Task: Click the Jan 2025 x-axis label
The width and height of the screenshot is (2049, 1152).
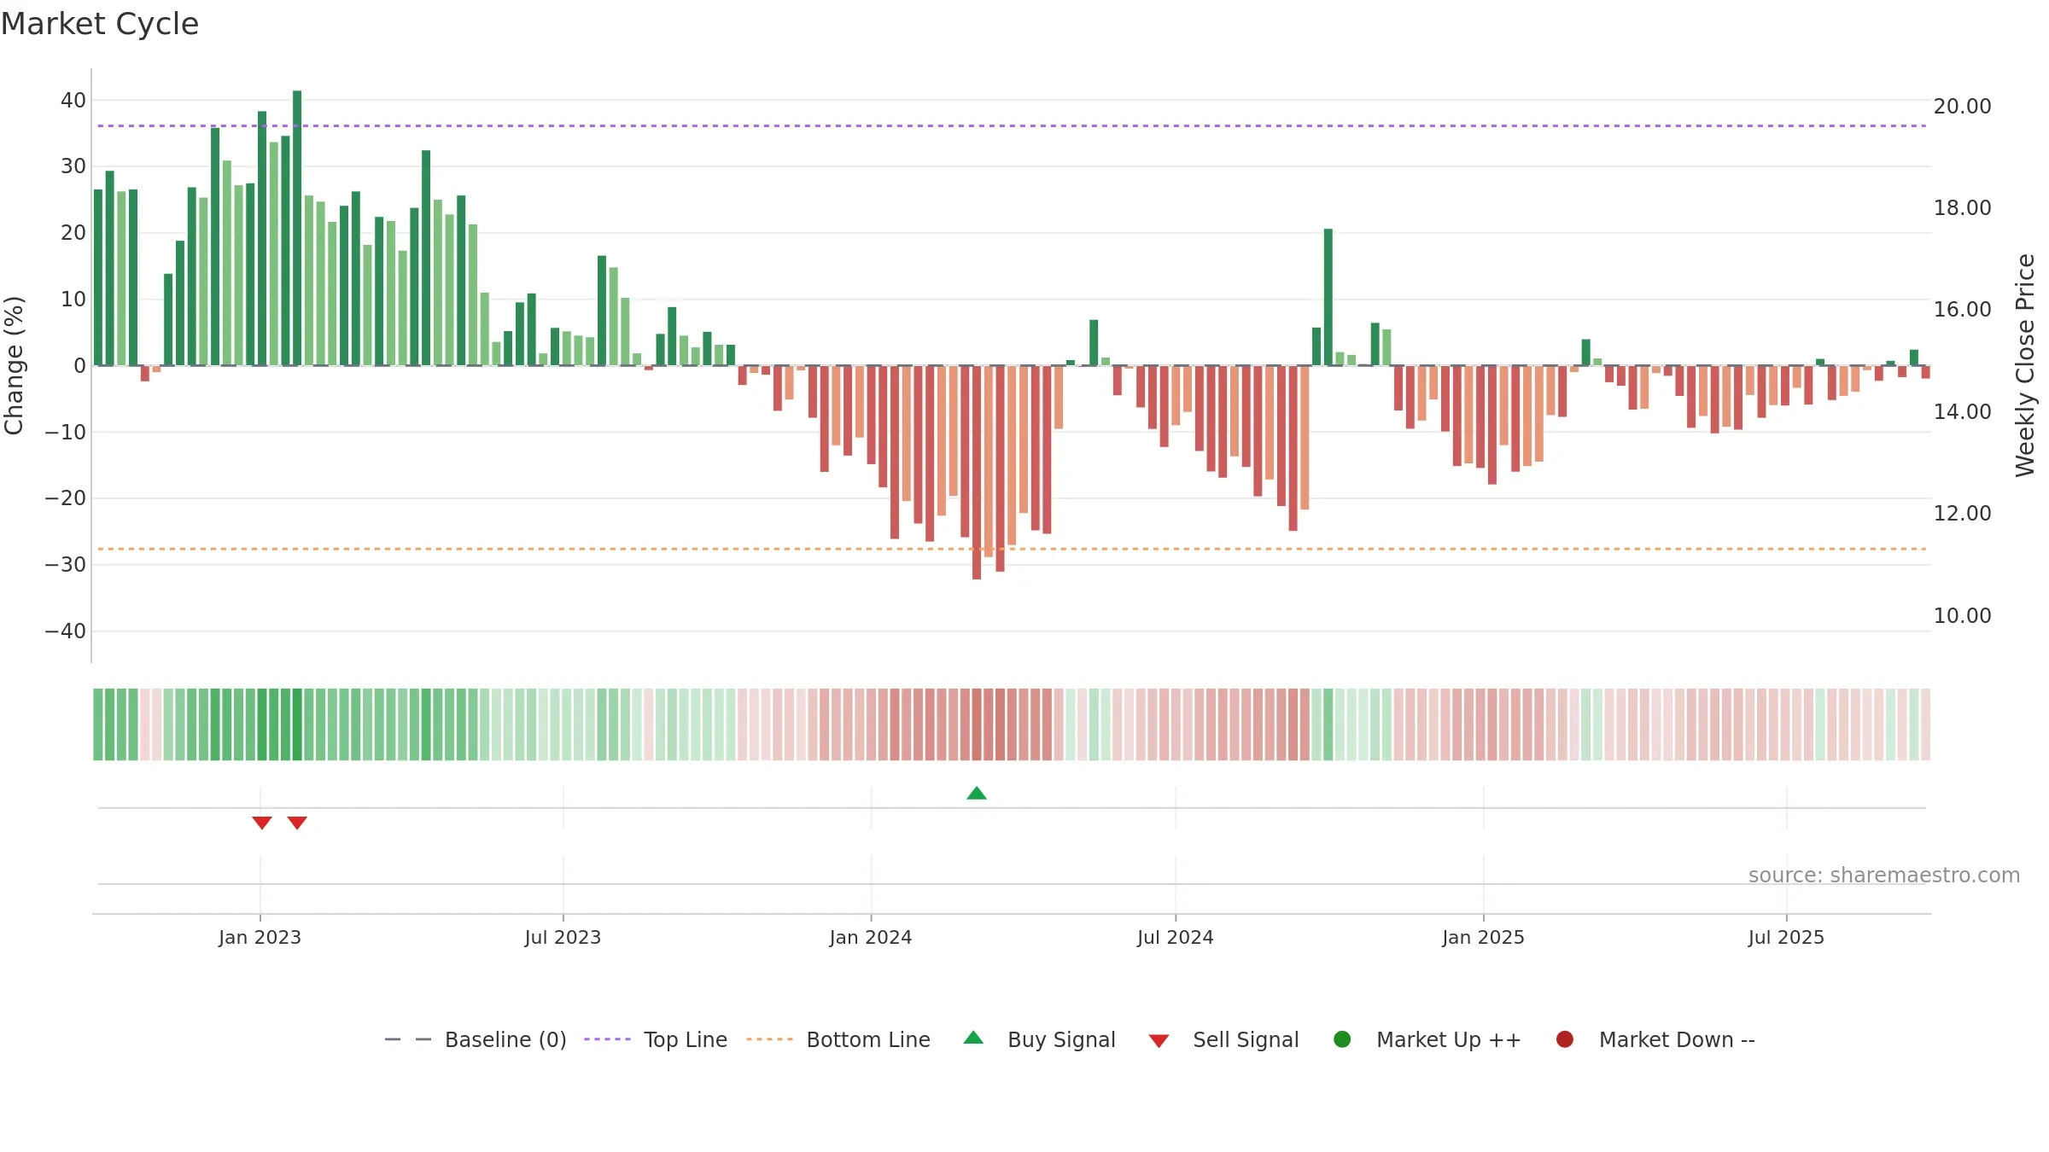Action: coord(1483,937)
